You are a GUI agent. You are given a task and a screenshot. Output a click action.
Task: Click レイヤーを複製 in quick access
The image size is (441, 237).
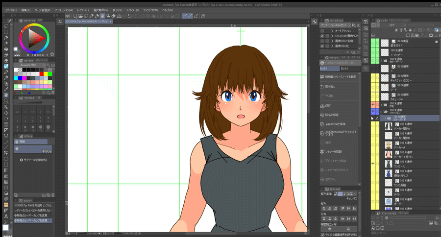point(333,152)
